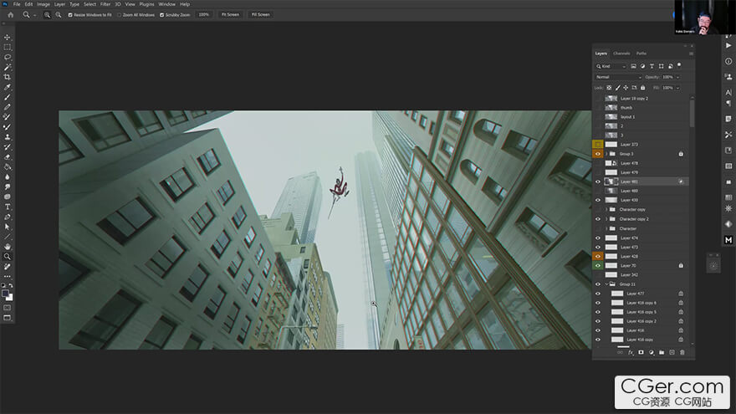Switch to the Paths tab
Viewport: 736px width, 414px height.
[x=641, y=54]
